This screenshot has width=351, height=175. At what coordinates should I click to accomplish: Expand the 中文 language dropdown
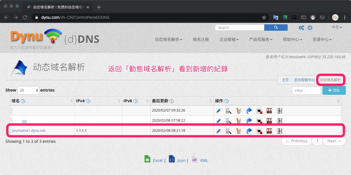(x=337, y=27)
